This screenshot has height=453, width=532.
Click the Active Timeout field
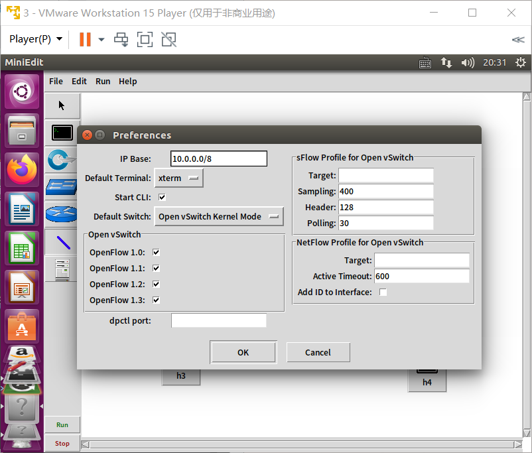tap(422, 276)
